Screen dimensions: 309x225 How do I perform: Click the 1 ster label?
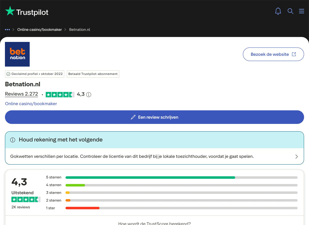point(50,208)
